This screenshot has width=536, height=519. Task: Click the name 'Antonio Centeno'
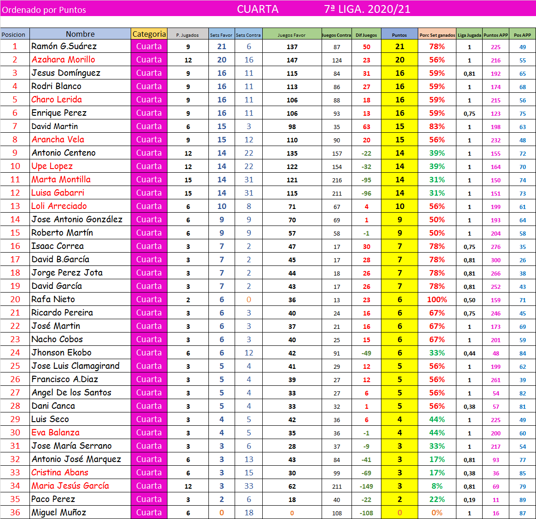[63, 152]
